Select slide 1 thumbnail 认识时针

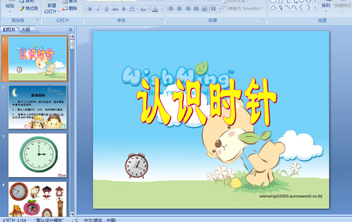click(38, 58)
